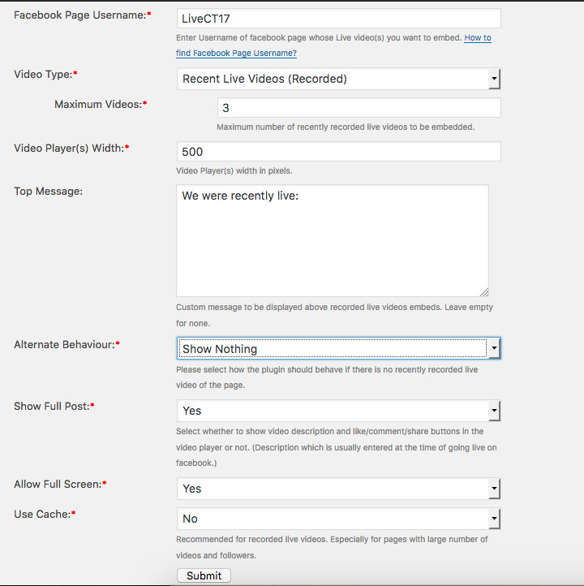Expand the Video Type dropdown
The image size is (584, 586).
(338, 79)
